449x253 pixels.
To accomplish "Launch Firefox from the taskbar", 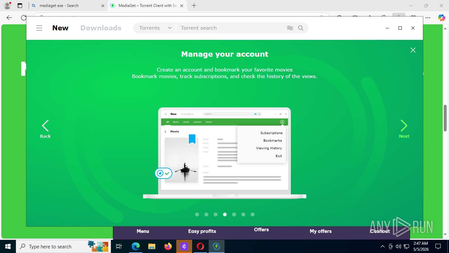I will click(168, 246).
